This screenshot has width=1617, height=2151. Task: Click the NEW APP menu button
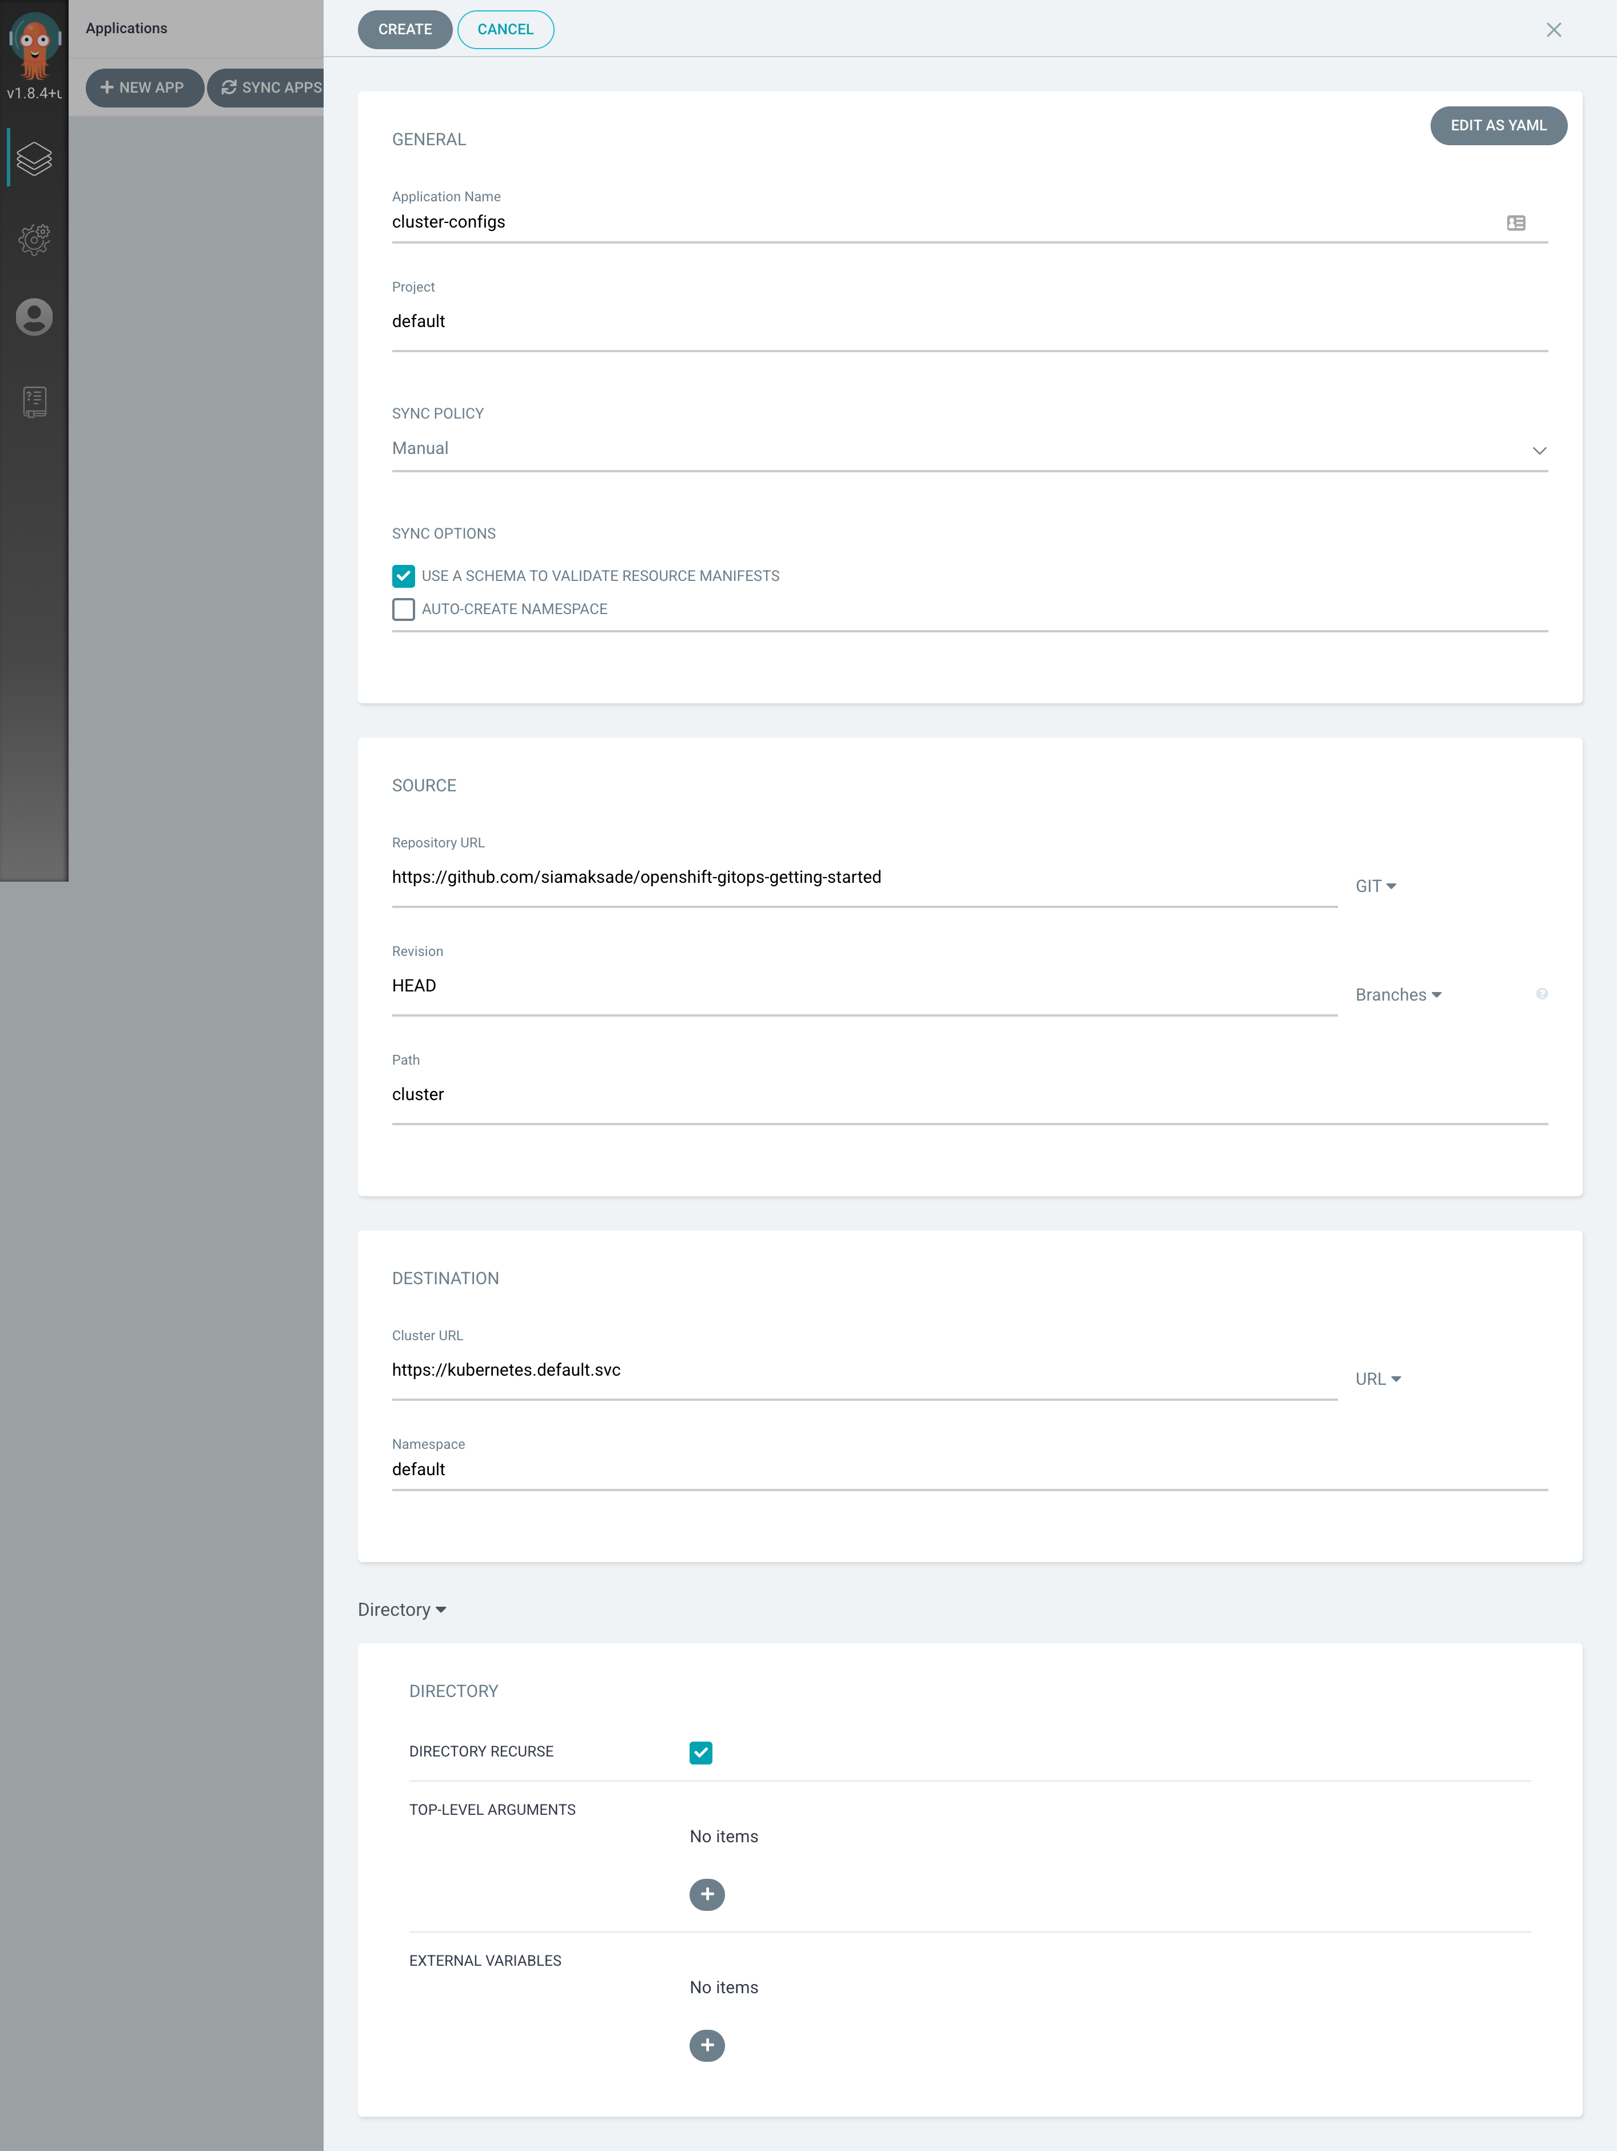pyautogui.click(x=143, y=86)
